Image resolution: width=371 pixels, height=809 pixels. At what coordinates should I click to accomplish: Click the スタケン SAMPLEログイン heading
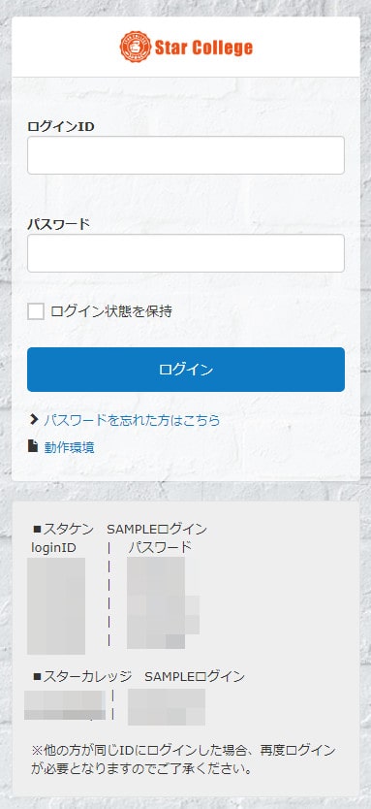coord(119,530)
